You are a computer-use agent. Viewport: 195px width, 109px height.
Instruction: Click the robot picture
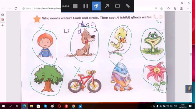tap(122, 77)
